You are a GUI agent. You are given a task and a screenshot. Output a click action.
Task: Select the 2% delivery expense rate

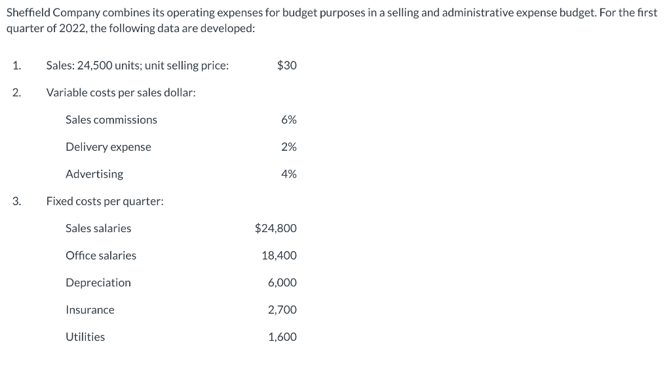288,147
